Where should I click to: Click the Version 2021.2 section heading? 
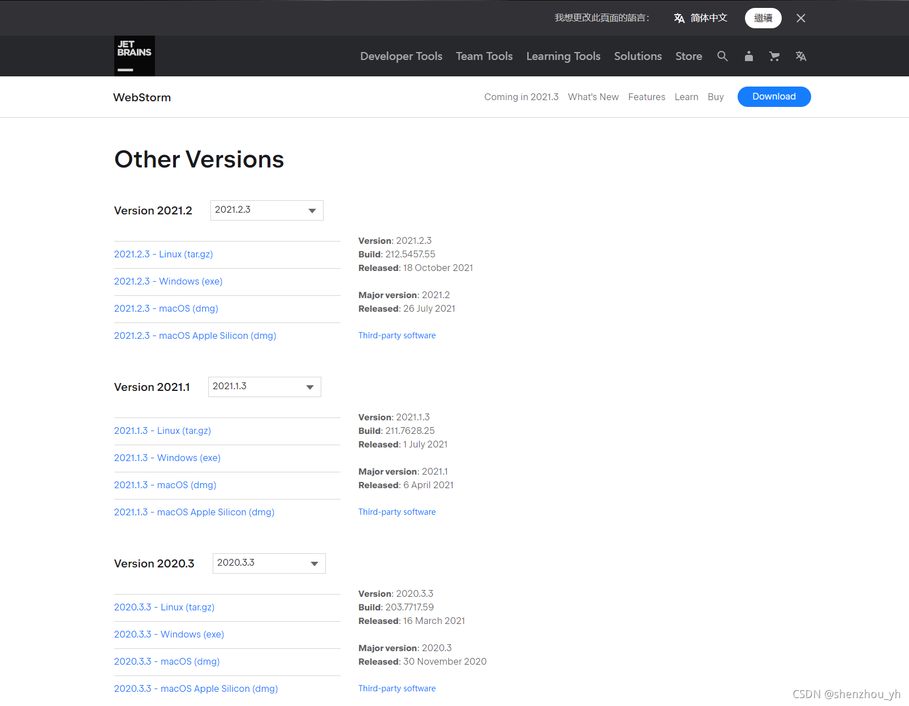tap(153, 210)
